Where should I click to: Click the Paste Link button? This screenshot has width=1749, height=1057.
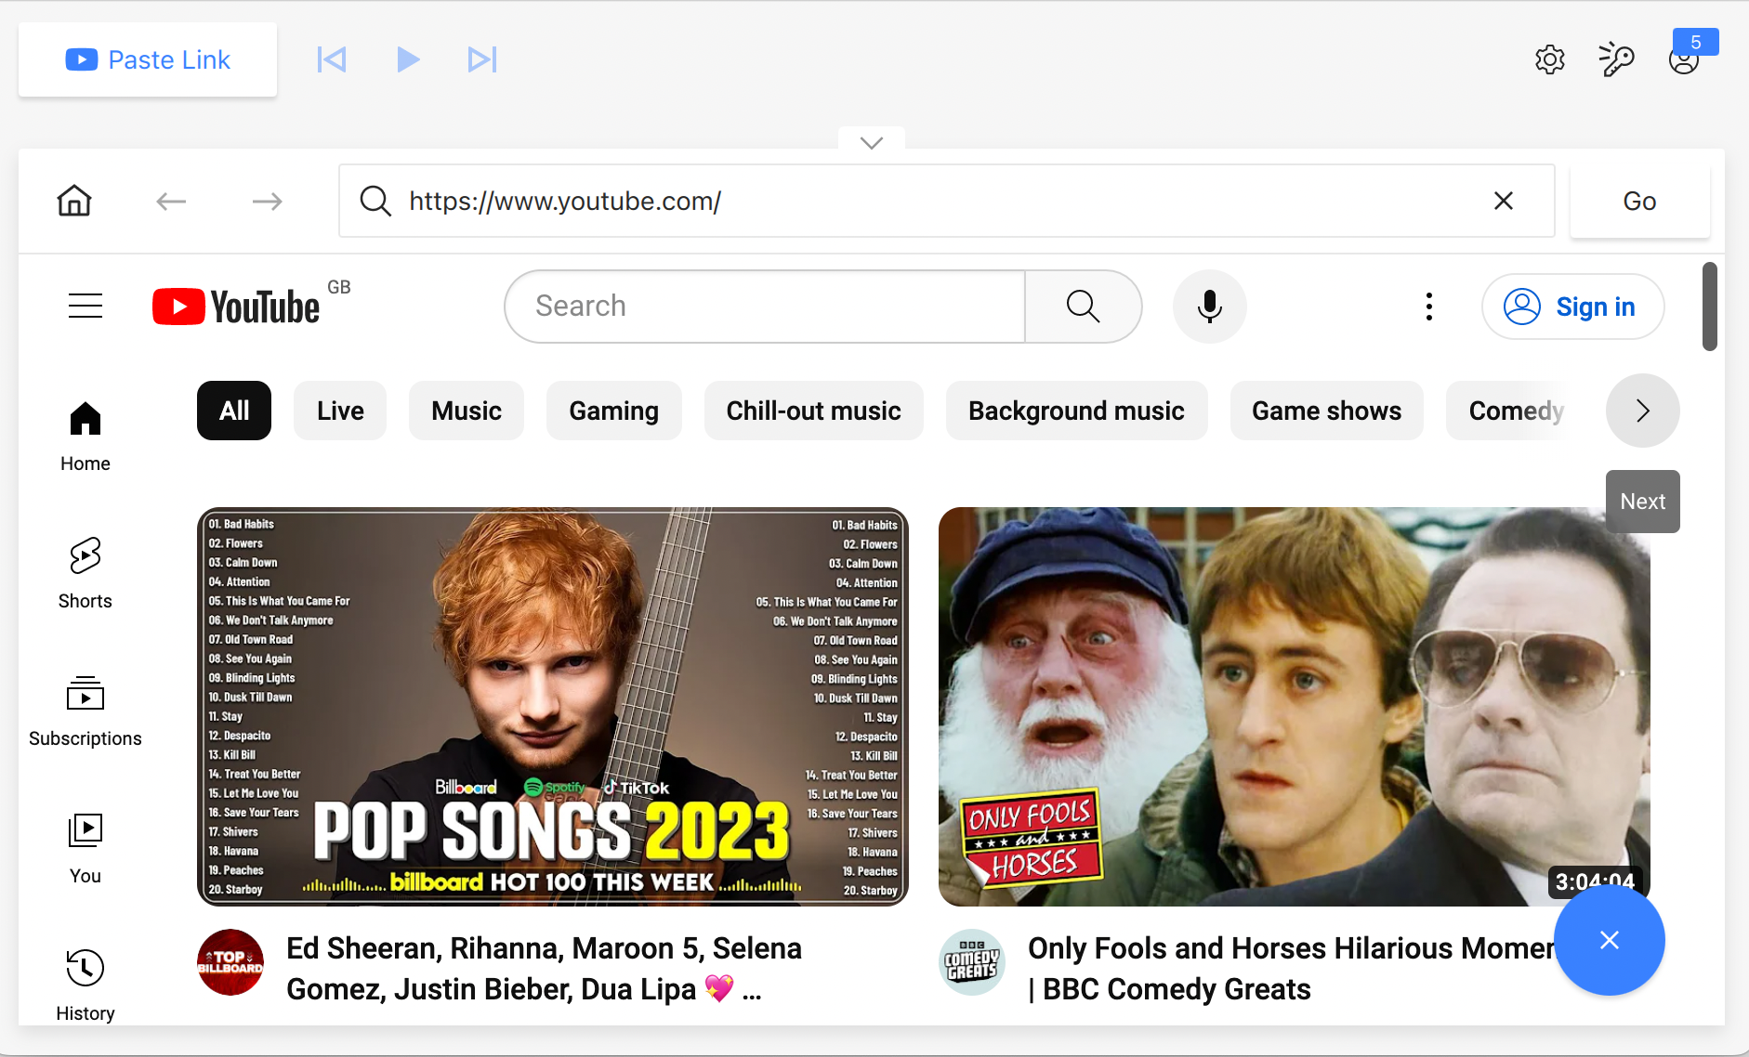(x=148, y=59)
